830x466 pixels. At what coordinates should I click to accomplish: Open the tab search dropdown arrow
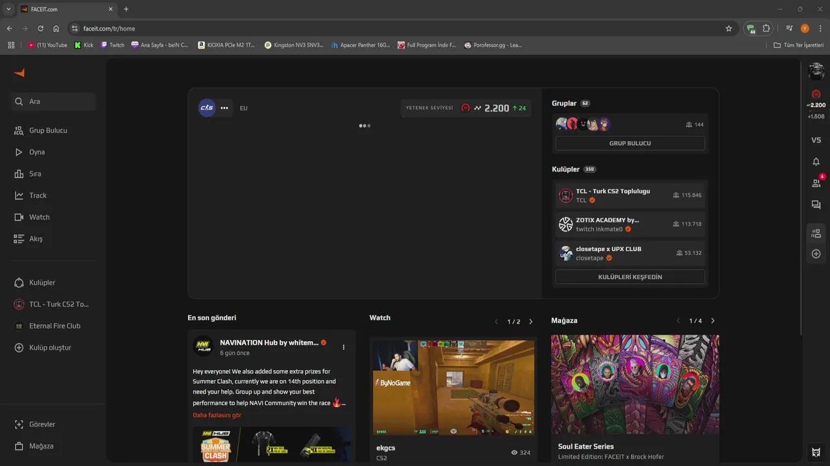tap(8, 9)
